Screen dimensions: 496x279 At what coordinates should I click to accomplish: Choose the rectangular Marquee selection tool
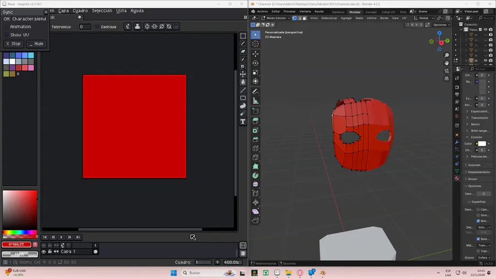click(x=243, y=36)
